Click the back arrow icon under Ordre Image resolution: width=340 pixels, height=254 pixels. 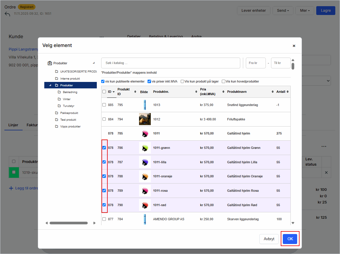[x=7, y=14]
